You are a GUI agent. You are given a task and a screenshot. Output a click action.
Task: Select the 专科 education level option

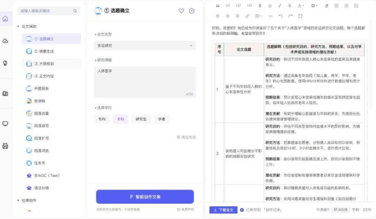[102, 119]
